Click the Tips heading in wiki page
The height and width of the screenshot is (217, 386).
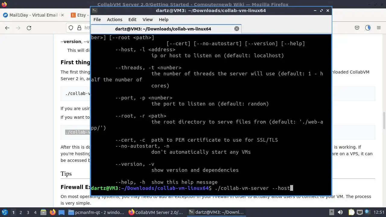[x=66, y=174]
